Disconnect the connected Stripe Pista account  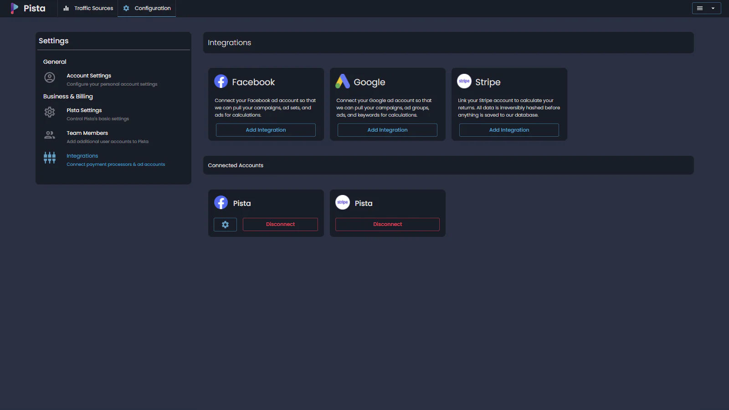coord(387,224)
